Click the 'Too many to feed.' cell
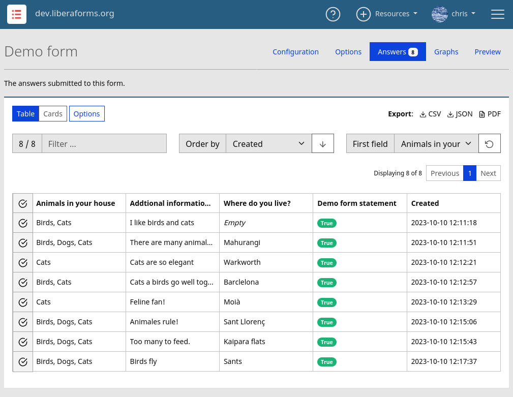 point(172,342)
